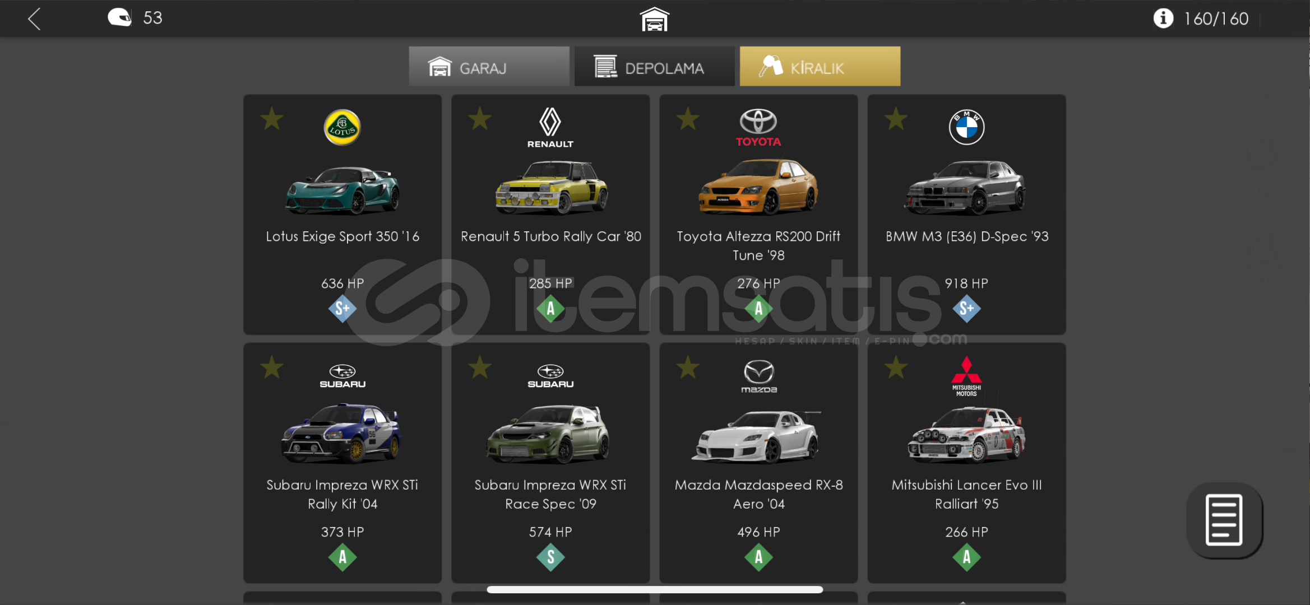This screenshot has width=1310, height=605.
Task: Open the list document icon button
Action: [x=1224, y=520]
